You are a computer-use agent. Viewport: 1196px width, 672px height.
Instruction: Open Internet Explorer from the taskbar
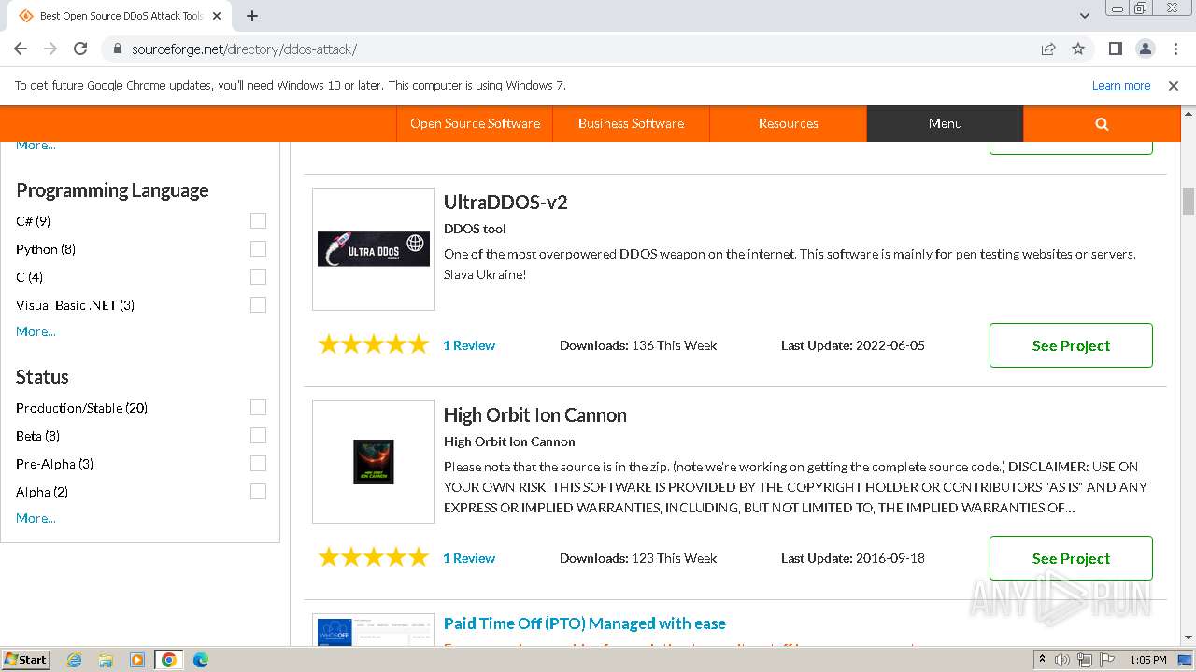[x=74, y=660]
